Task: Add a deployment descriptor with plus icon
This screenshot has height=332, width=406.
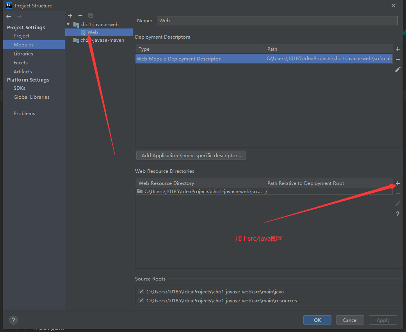Action: tap(398, 49)
